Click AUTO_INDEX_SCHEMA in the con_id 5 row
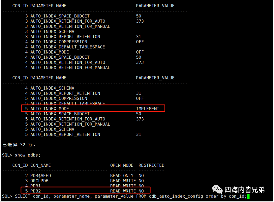This screenshot has width=274, height=202. 52,129
